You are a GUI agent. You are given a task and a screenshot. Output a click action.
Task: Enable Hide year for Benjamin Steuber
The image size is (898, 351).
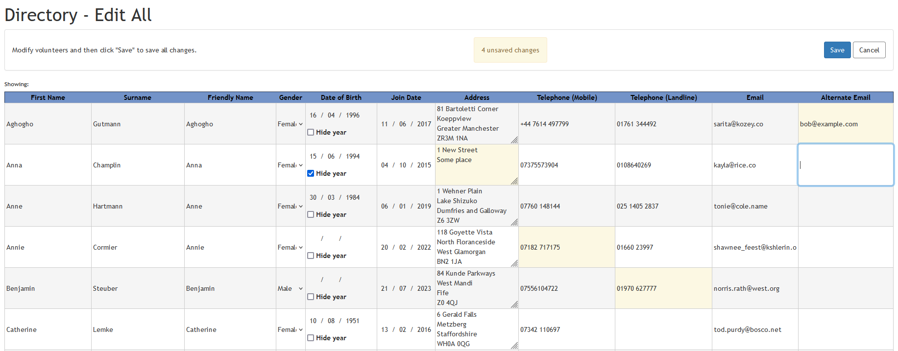pos(311,297)
